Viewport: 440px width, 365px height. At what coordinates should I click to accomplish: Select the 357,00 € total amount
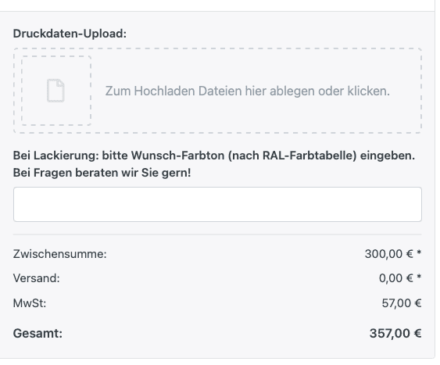(395, 333)
